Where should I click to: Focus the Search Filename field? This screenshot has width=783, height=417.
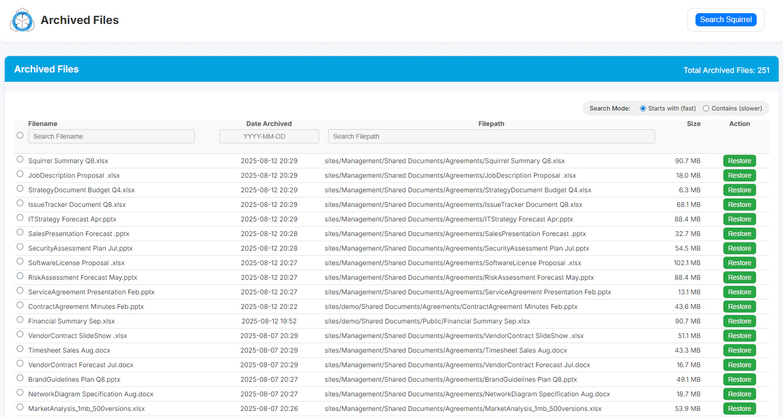tap(112, 136)
